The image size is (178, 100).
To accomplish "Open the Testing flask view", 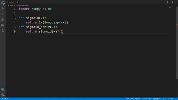I will coord(3,31).
